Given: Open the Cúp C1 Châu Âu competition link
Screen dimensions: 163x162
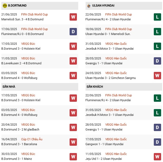Looking at the screenshot, I should (x=32, y=139).
